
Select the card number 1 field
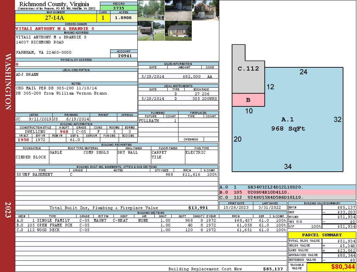(x=103, y=18)
